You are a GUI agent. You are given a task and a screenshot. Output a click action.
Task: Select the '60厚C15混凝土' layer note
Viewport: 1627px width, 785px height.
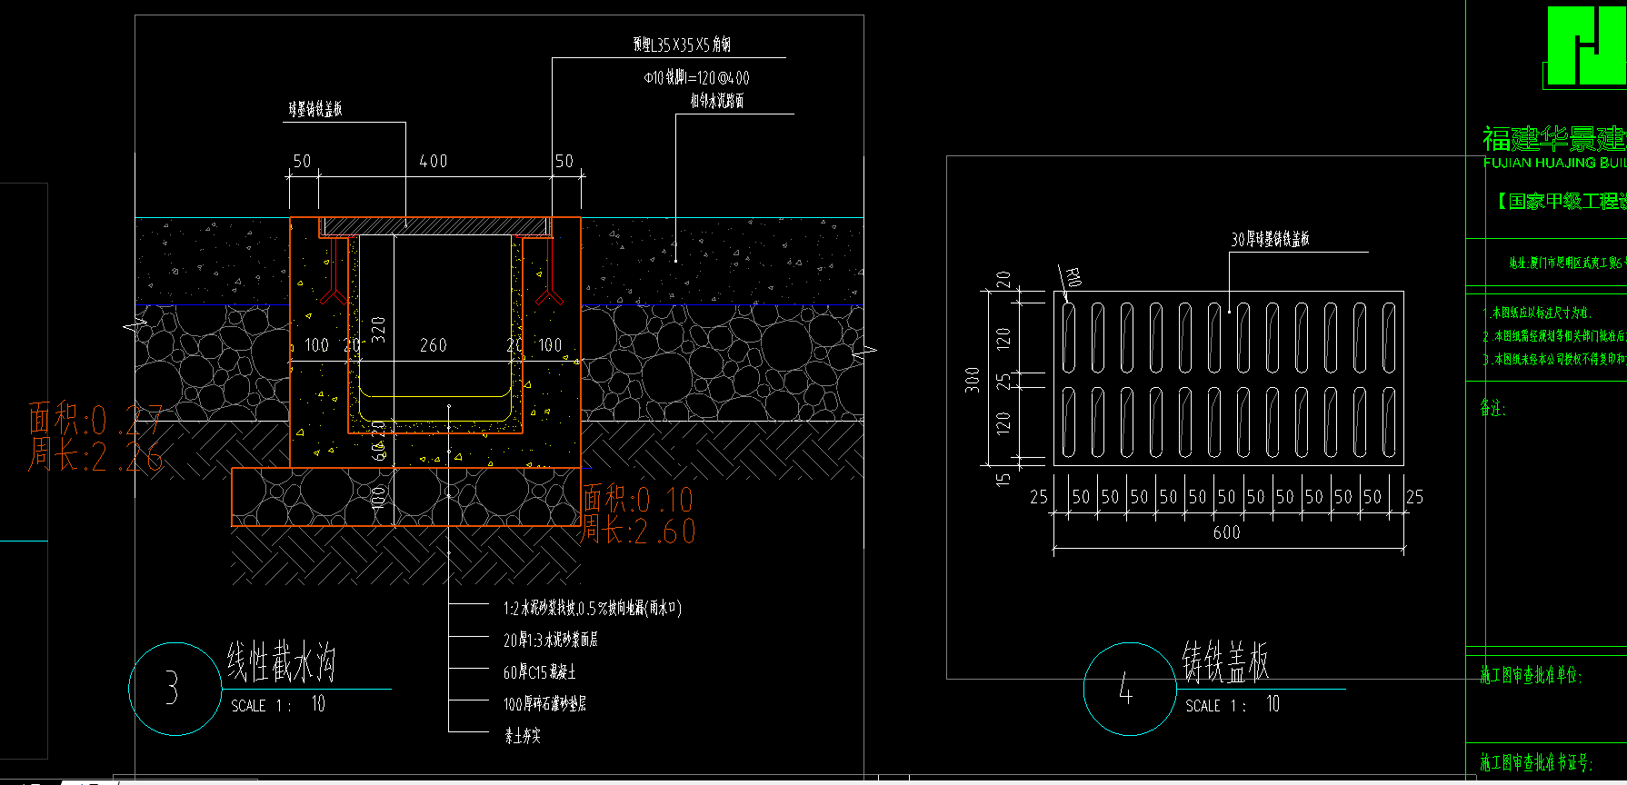539,672
